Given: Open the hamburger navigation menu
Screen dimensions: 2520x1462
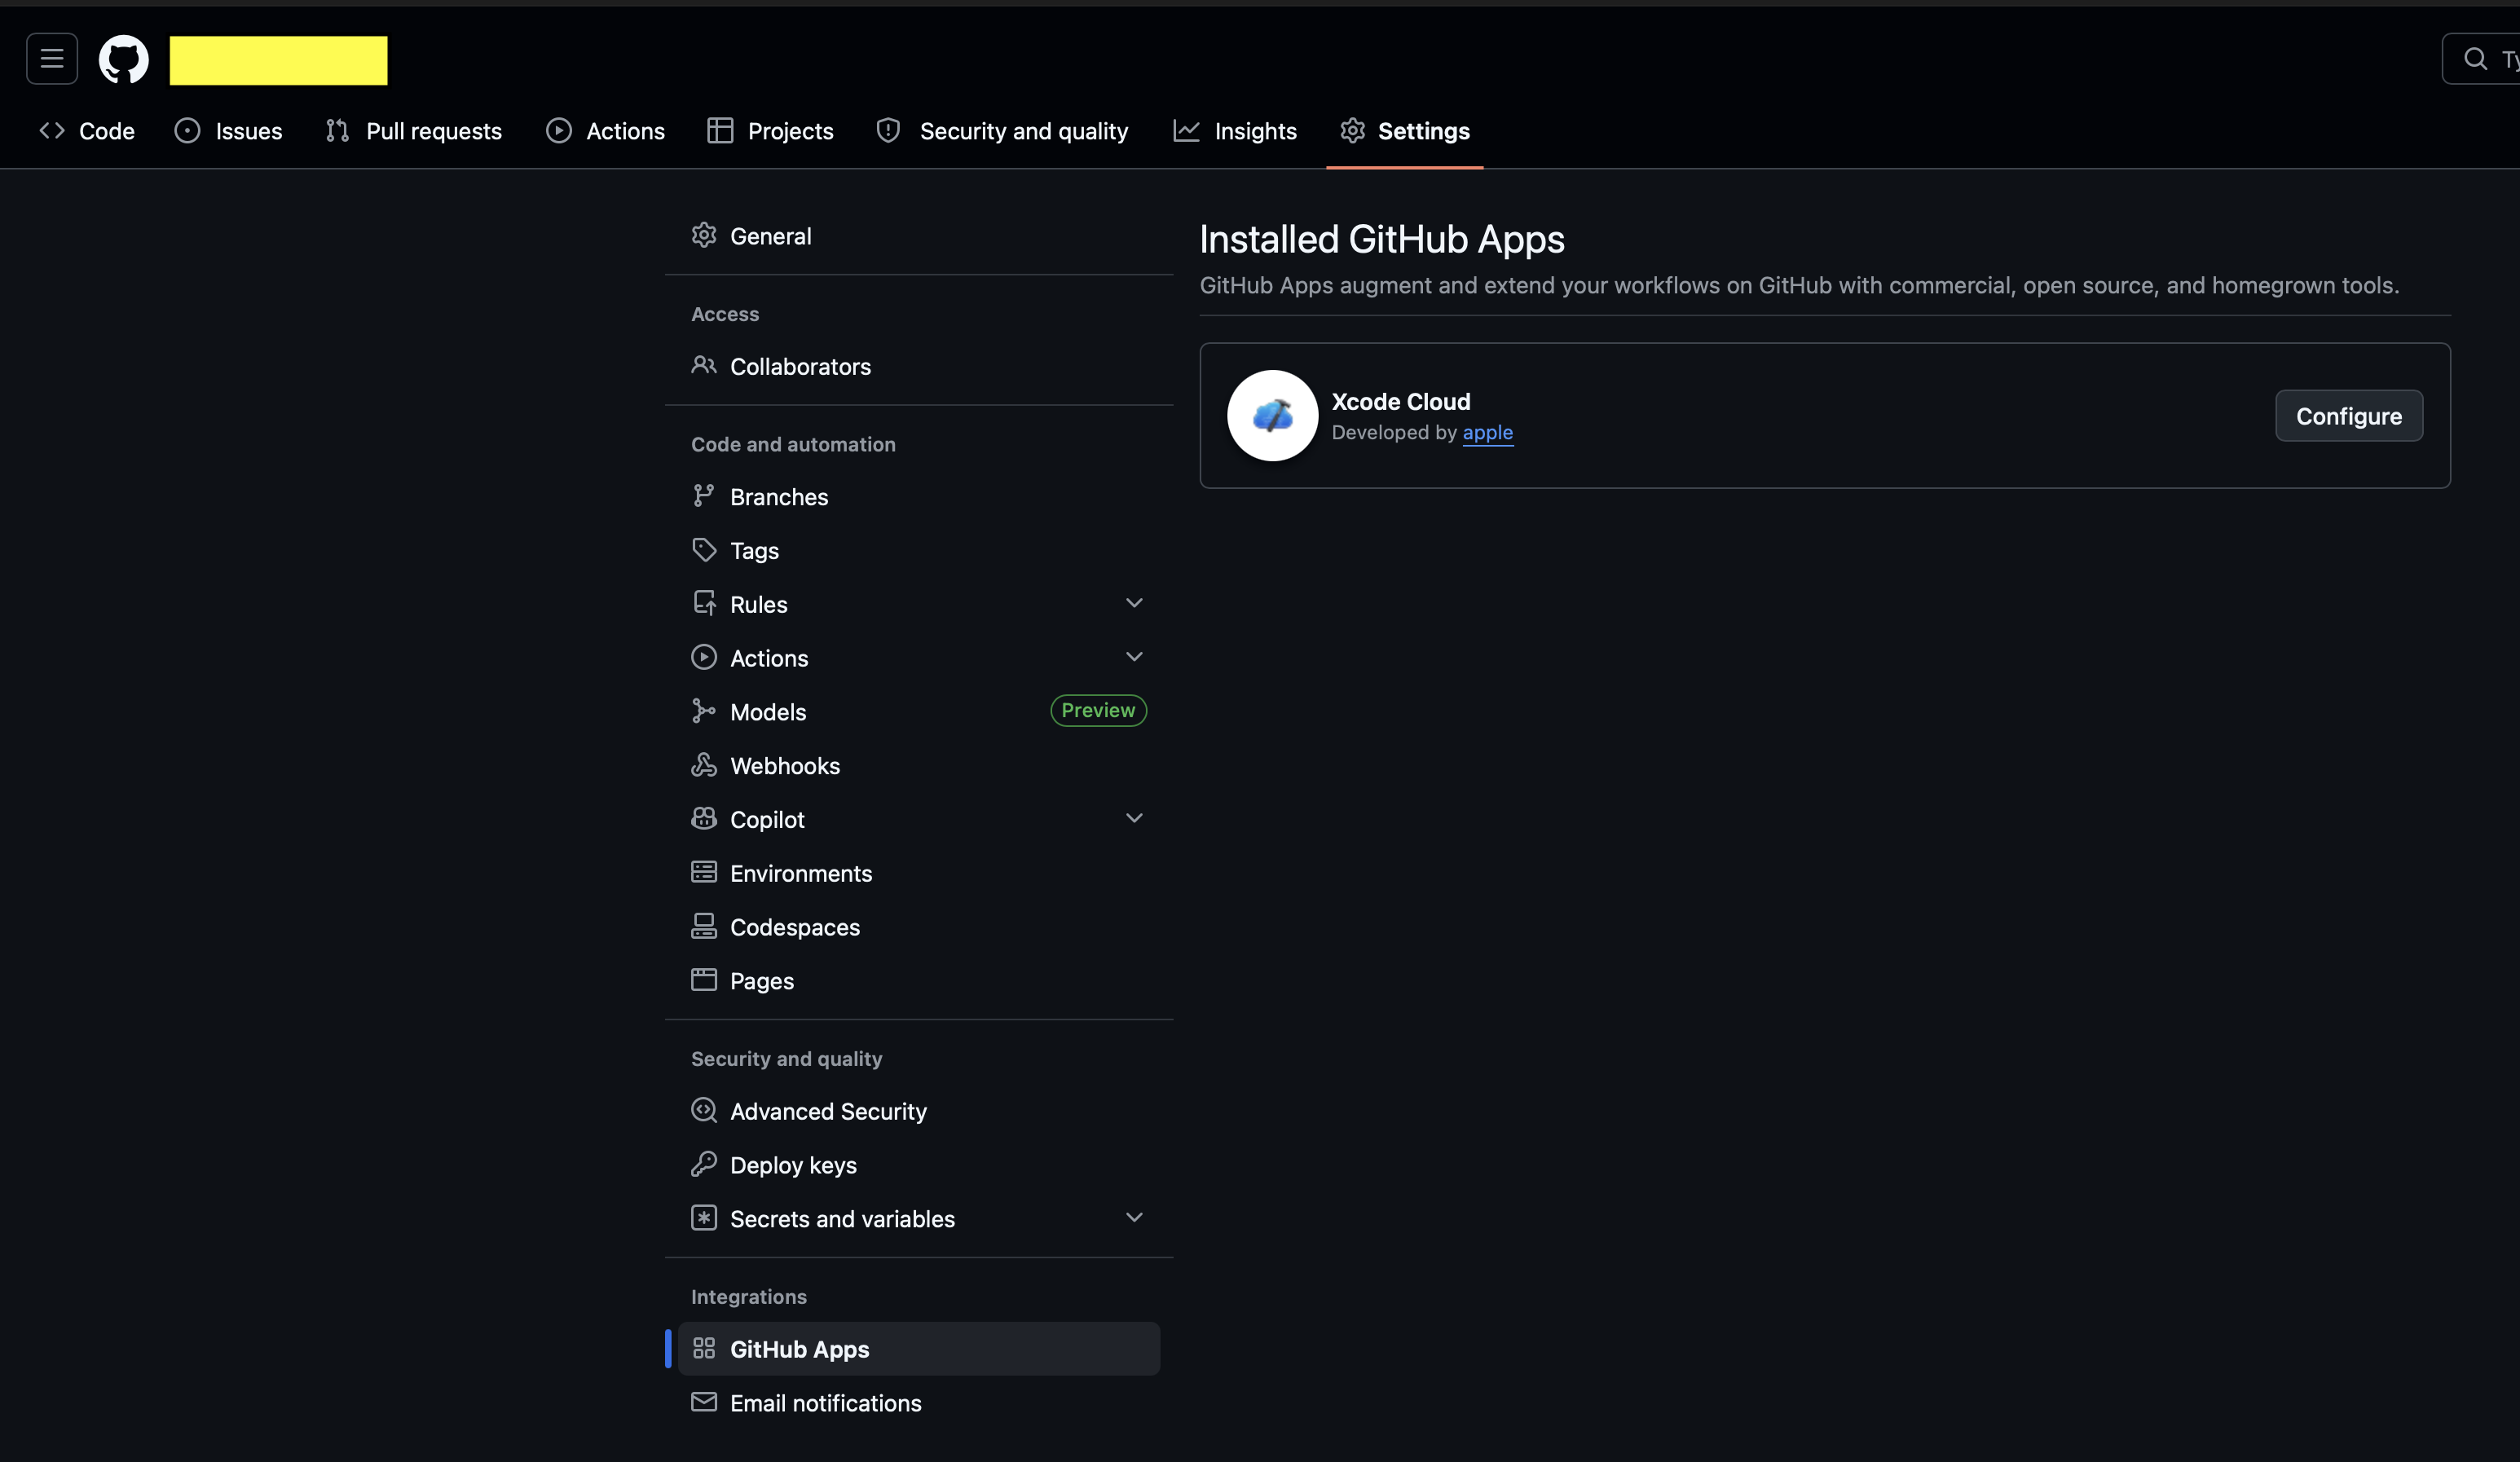Looking at the screenshot, I should click(52, 59).
